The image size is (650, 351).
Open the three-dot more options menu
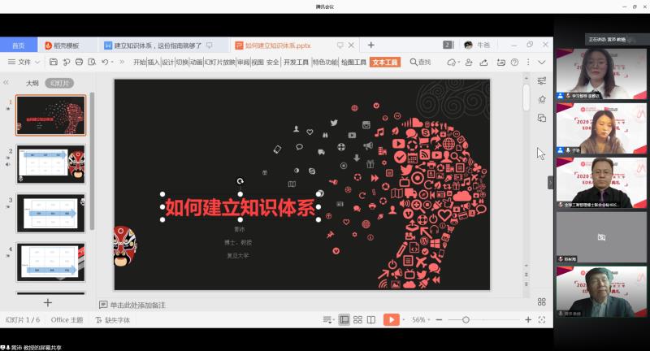click(527, 63)
